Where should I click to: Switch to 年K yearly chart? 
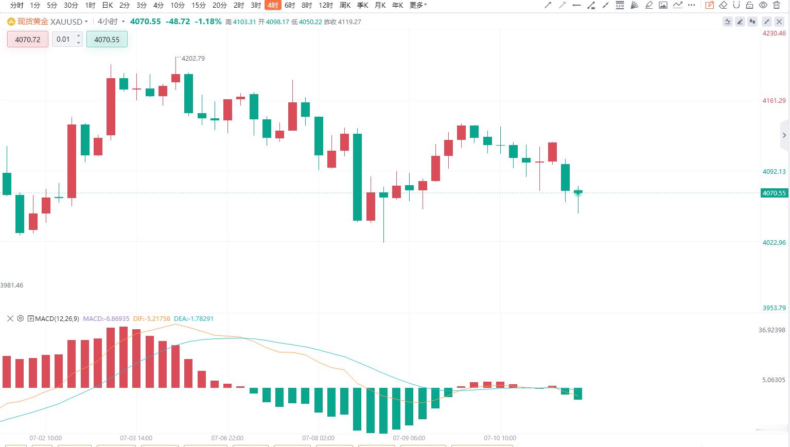click(397, 5)
